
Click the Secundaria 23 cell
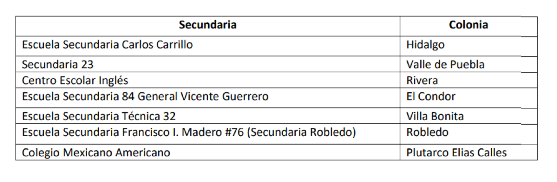57,65
